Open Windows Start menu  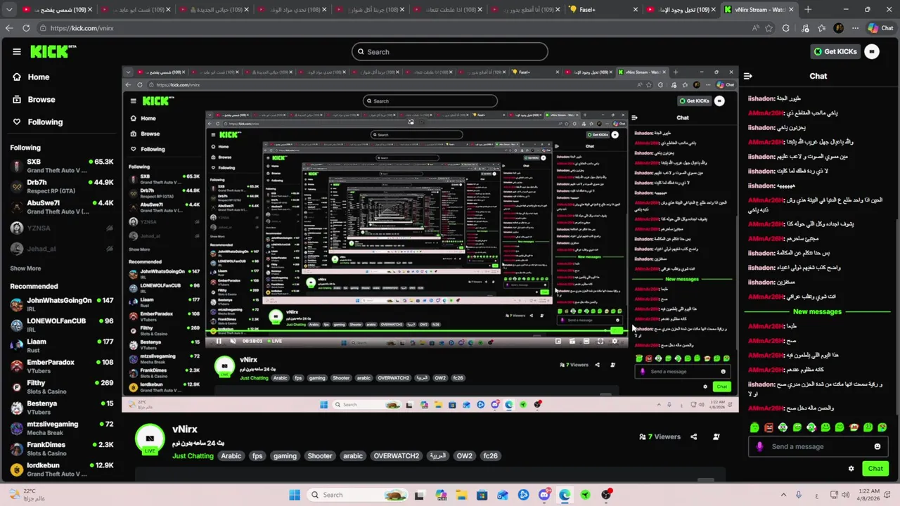294,495
